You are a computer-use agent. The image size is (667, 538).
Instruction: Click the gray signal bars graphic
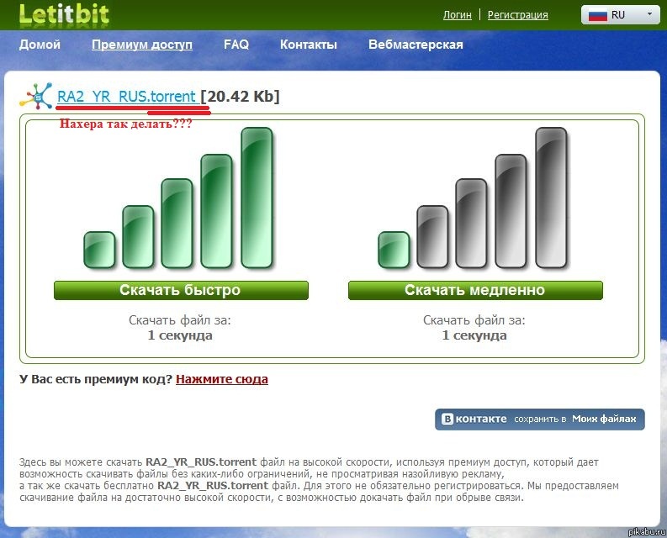pos(475,202)
